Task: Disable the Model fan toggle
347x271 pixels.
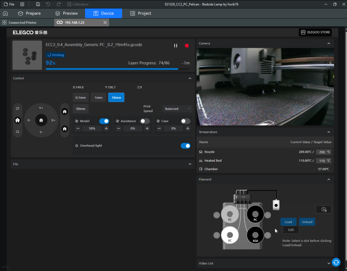Action: point(104,121)
